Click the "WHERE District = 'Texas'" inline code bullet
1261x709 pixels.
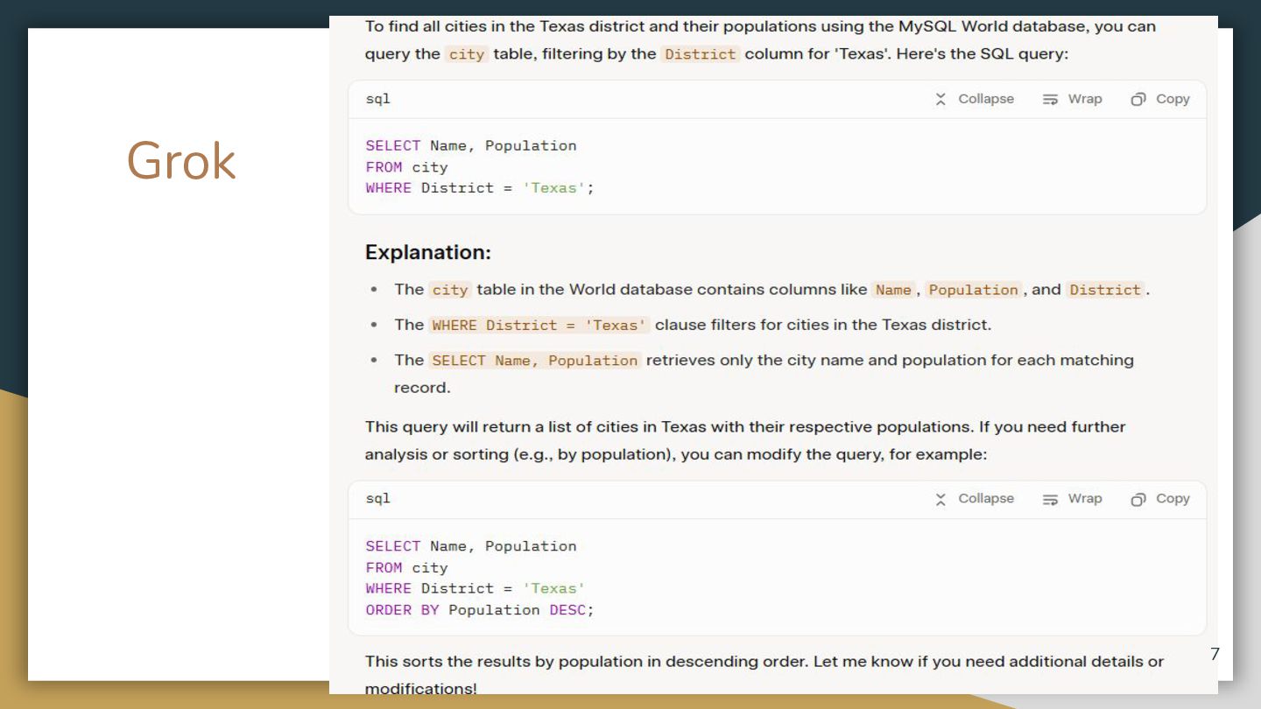[539, 326]
